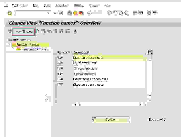Click the First page icon
181x137 pixels.
tap(109, 13)
